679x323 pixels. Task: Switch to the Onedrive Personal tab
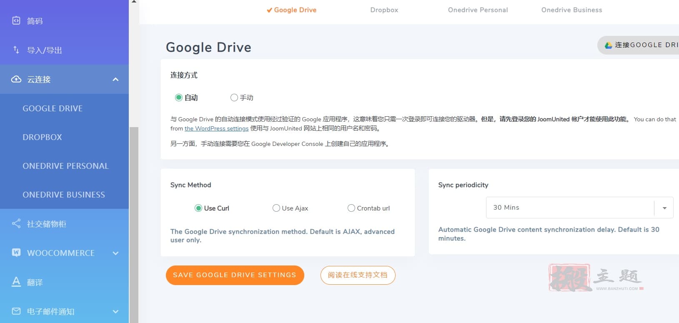point(478,10)
